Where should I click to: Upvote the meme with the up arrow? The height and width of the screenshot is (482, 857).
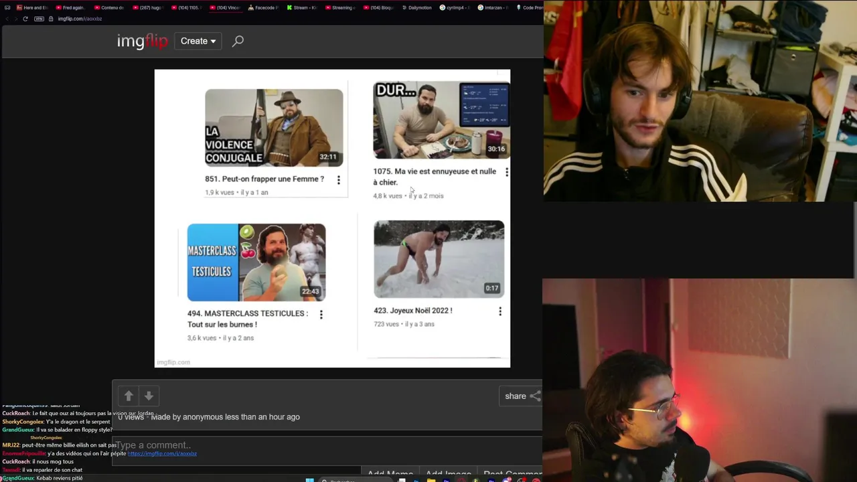click(129, 396)
